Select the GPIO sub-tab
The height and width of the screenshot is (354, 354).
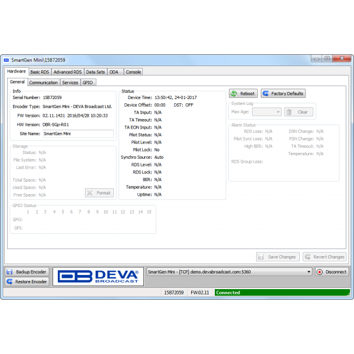88,83
